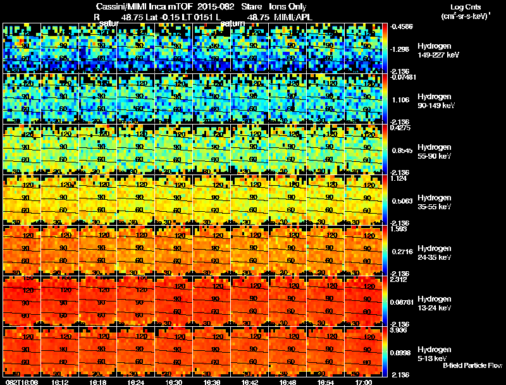The height and width of the screenshot is (385, 506).
Task: Click the '16:24' time axis label
Action: tap(135, 382)
